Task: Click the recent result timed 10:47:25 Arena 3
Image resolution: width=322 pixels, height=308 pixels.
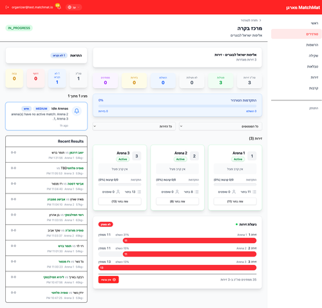Action: (46, 295)
